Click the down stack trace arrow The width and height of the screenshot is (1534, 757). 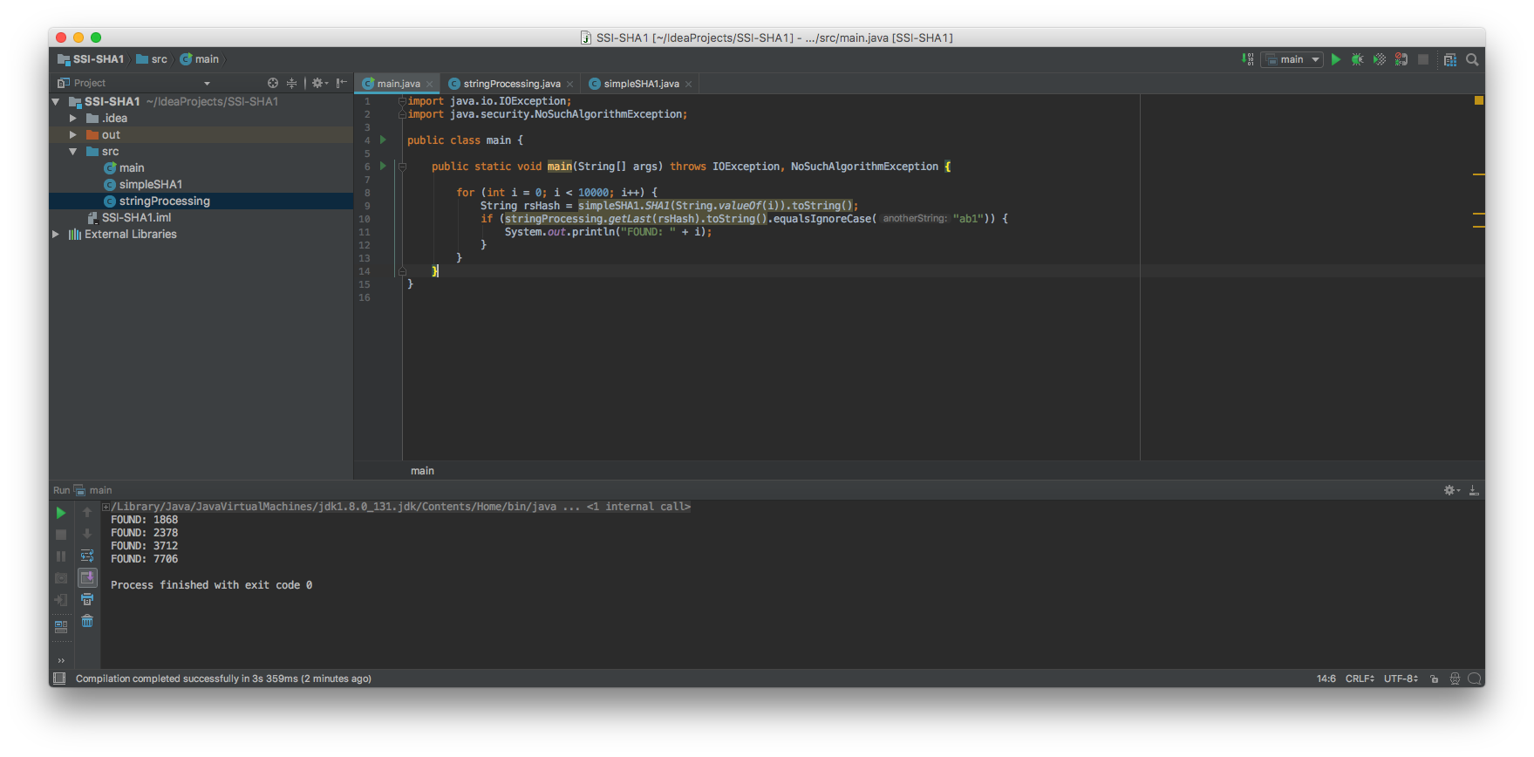(87, 535)
